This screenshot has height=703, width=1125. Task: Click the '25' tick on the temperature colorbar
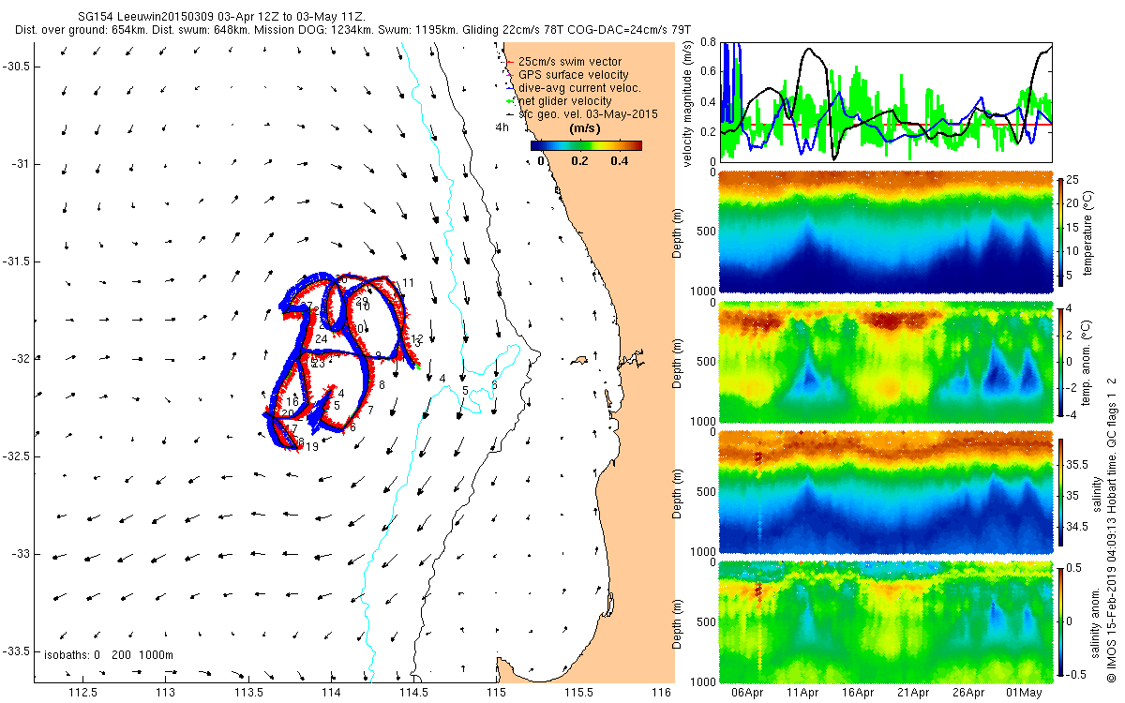[1074, 180]
